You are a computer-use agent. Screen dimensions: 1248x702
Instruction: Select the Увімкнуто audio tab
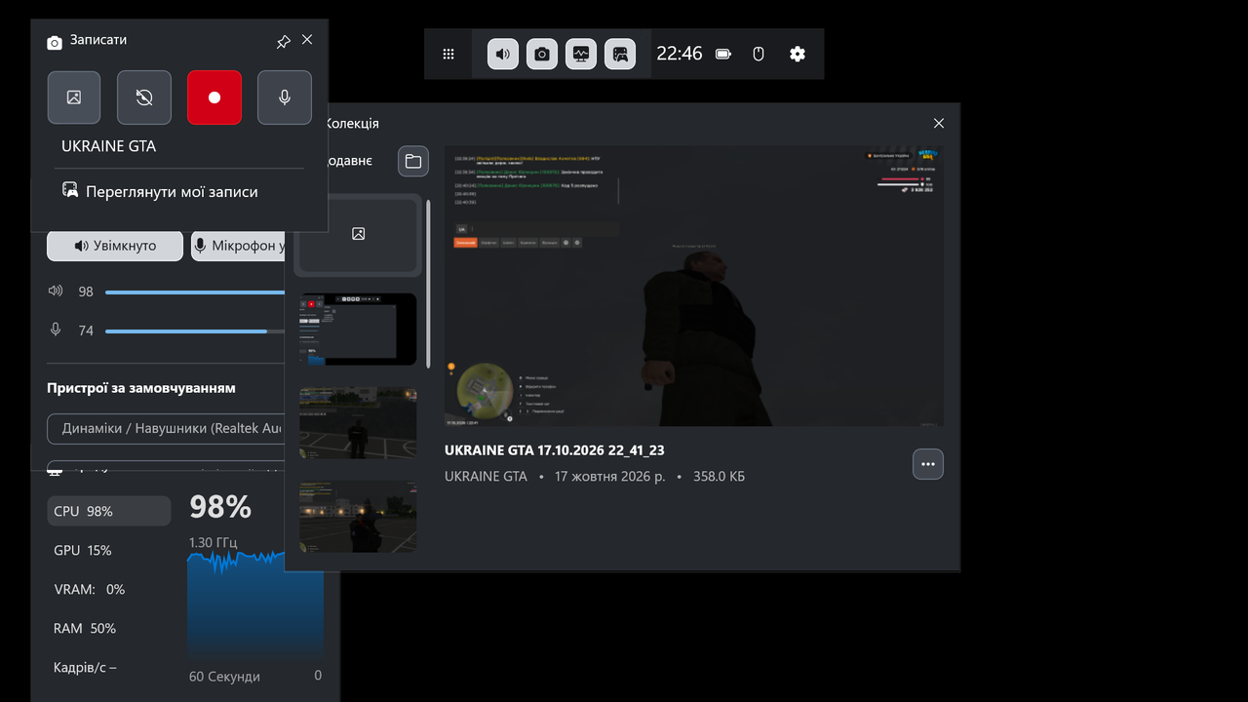115,246
